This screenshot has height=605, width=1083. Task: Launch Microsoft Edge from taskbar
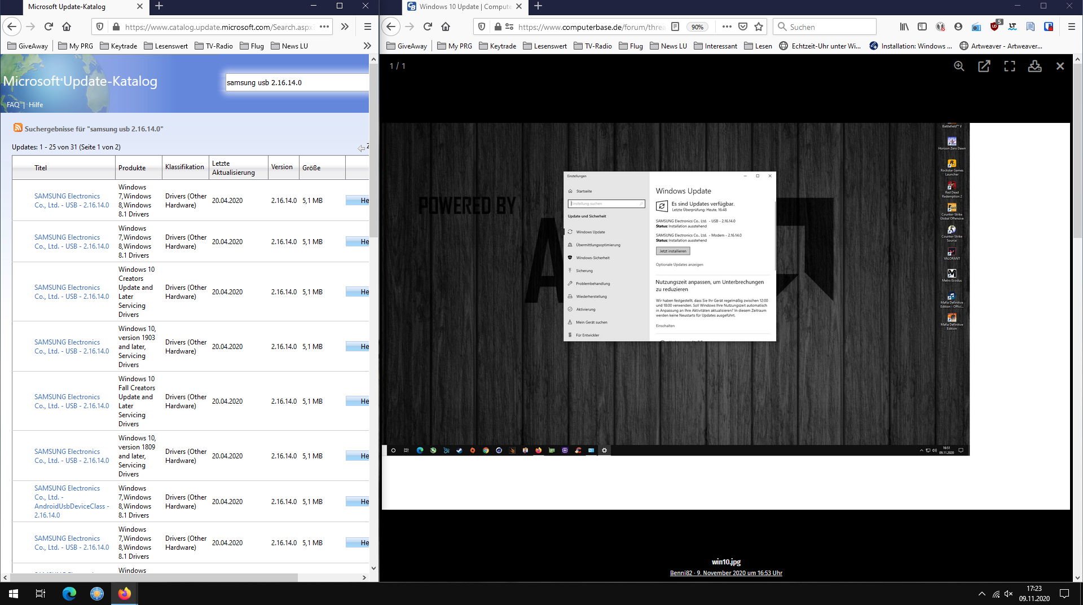pos(69,594)
